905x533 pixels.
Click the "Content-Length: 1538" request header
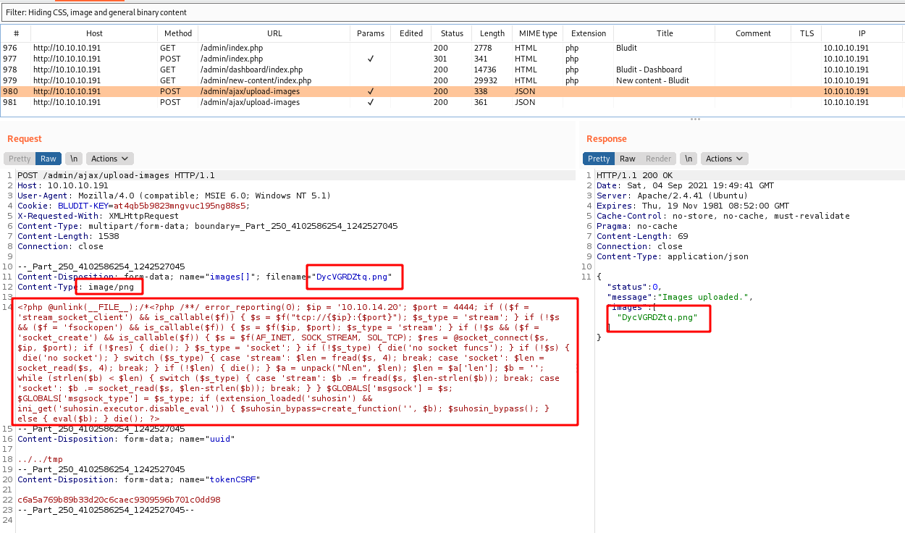[67, 236]
